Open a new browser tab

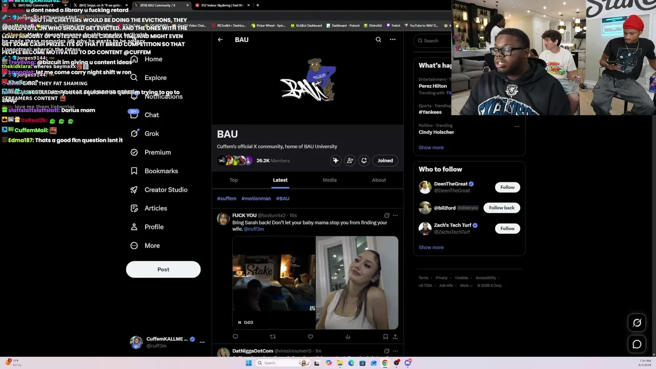coord(257,5)
